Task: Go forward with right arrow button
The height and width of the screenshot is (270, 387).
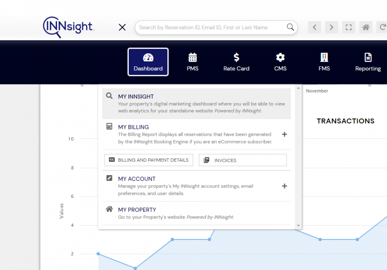Action: click(331, 27)
